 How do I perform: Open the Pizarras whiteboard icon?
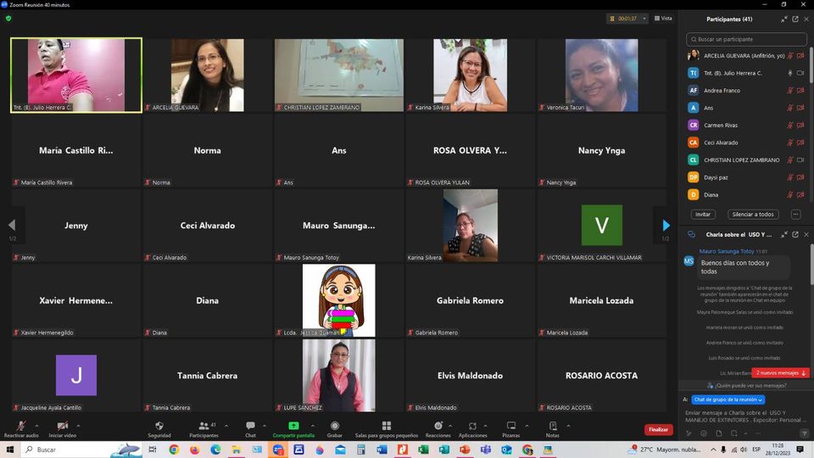pos(510,426)
